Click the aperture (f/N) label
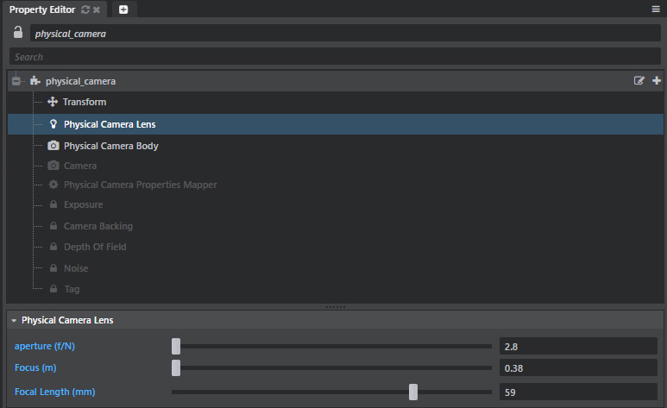 pos(45,346)
